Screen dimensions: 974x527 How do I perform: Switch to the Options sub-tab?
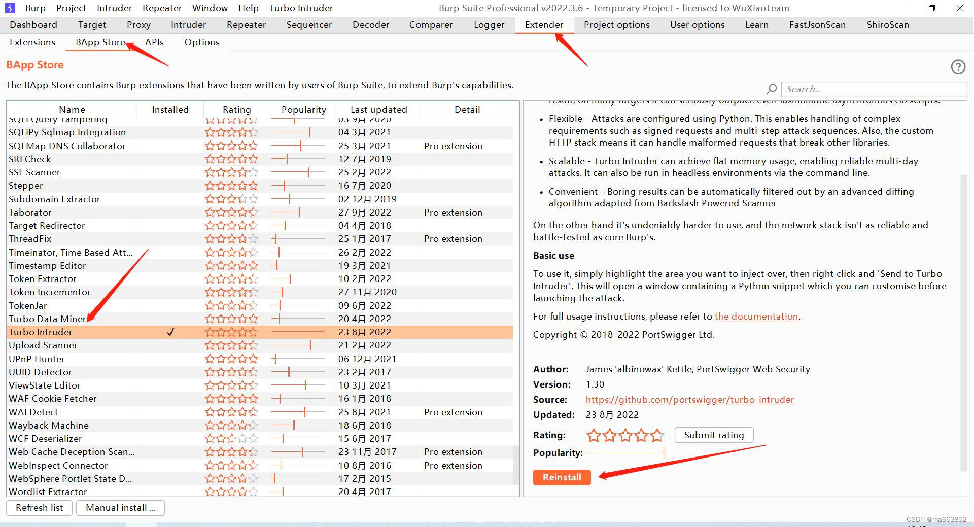tap(202, 42)
